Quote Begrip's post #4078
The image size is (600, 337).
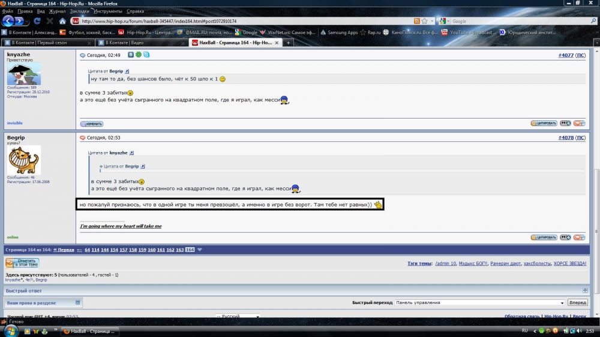(x=544, y=238)
